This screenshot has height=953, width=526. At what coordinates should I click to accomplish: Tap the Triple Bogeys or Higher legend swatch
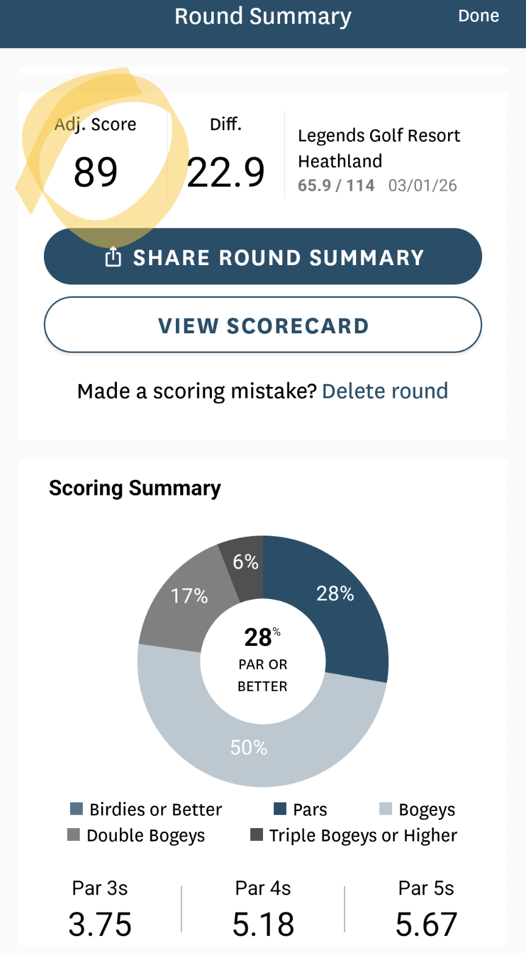click(x=256, y=835)
